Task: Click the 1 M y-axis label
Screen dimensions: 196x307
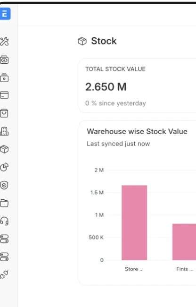Action: tap(99, 215)
